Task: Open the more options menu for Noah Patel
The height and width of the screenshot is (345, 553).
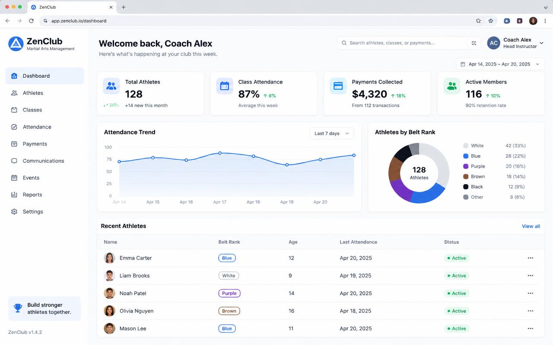Action: pyautogui.click(x=531, y=293)
